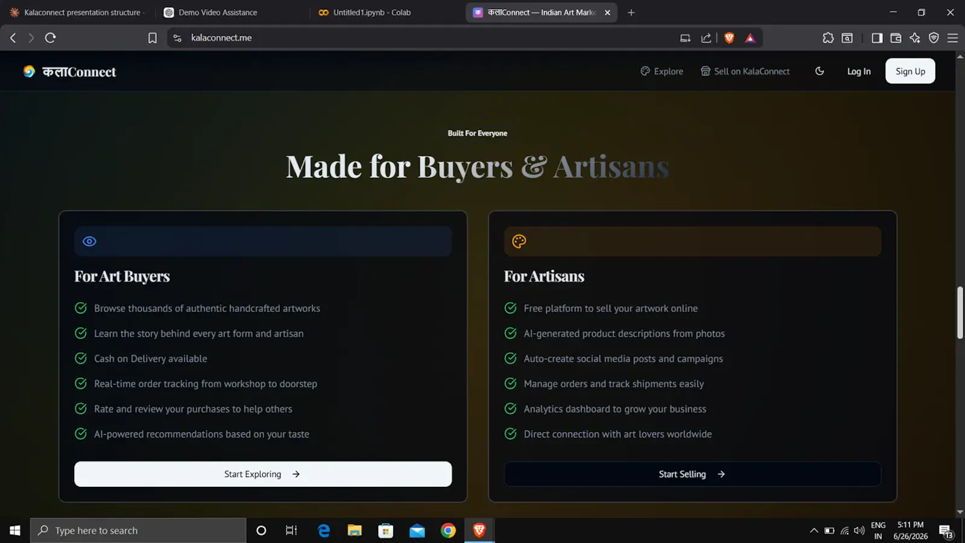965x543 pixels.
Task: Go back in browser history
Action: coord(13,38)
